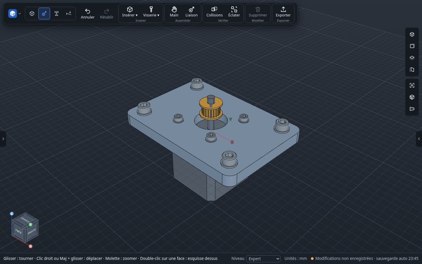Expand the right side panel arrow
Screen dimensions: 422x264
[419, 139]
